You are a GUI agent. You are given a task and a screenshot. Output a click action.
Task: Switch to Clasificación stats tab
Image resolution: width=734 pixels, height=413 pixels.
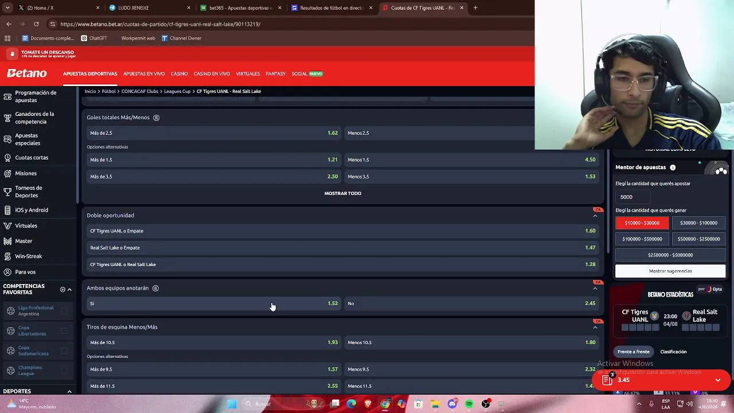[x=673, y=352]
